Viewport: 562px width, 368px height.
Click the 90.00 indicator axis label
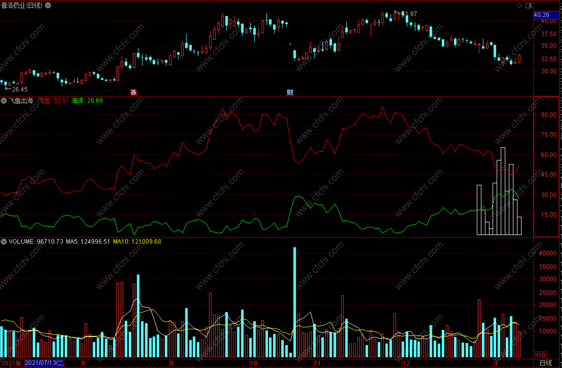(x=549, y=115)
